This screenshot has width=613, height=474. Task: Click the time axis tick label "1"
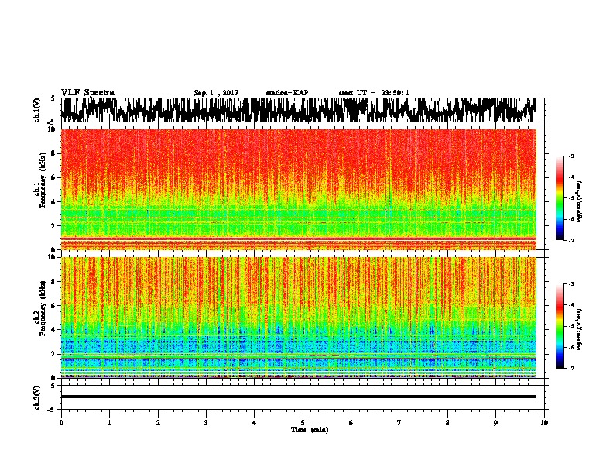coord(109,423)
